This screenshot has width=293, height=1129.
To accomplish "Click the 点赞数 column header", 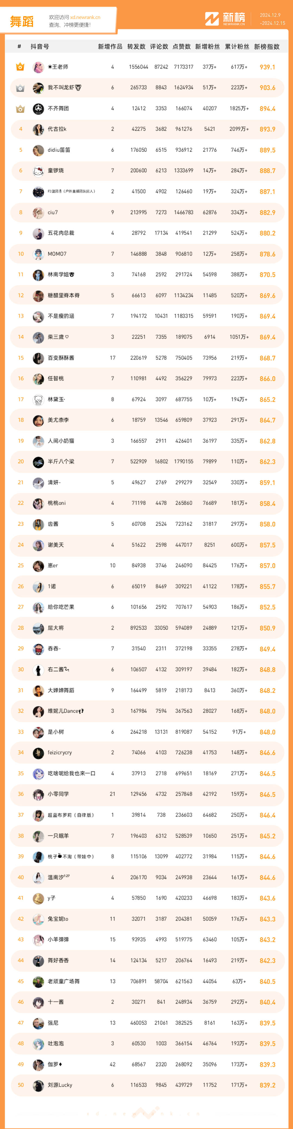I will pos(182,46).
